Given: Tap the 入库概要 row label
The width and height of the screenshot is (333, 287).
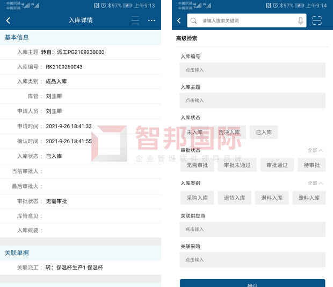Looking at the screenshot, I should point(28,230).
